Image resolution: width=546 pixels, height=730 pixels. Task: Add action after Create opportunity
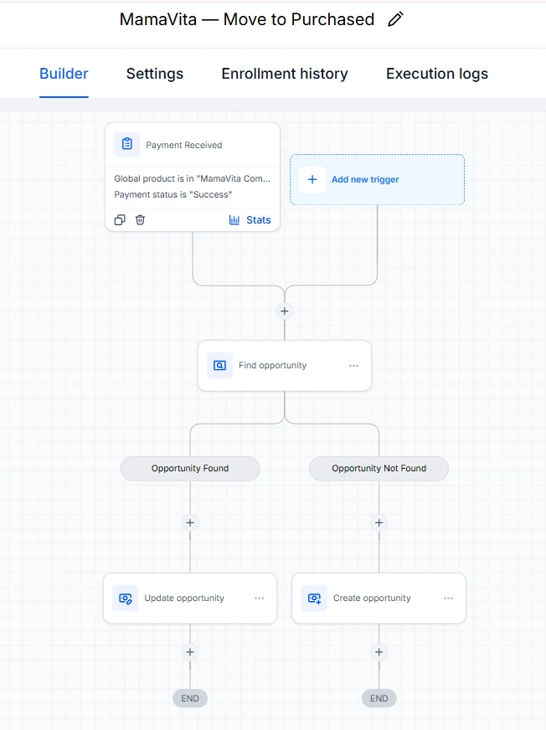379,652
